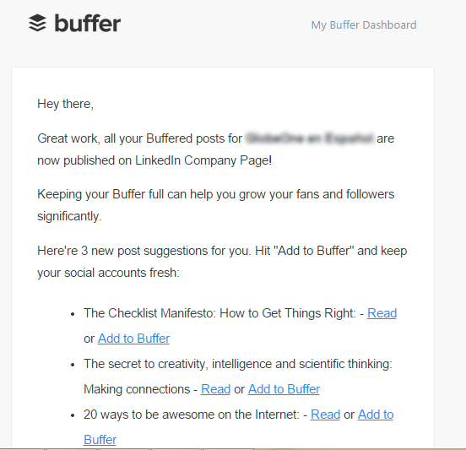Click the buffer wordmark text in the header
The height and width of the screenshot is (450, 466).
point(88,23)
